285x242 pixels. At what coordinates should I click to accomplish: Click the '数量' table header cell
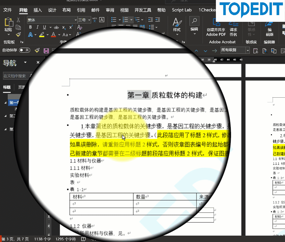[165, 197]
